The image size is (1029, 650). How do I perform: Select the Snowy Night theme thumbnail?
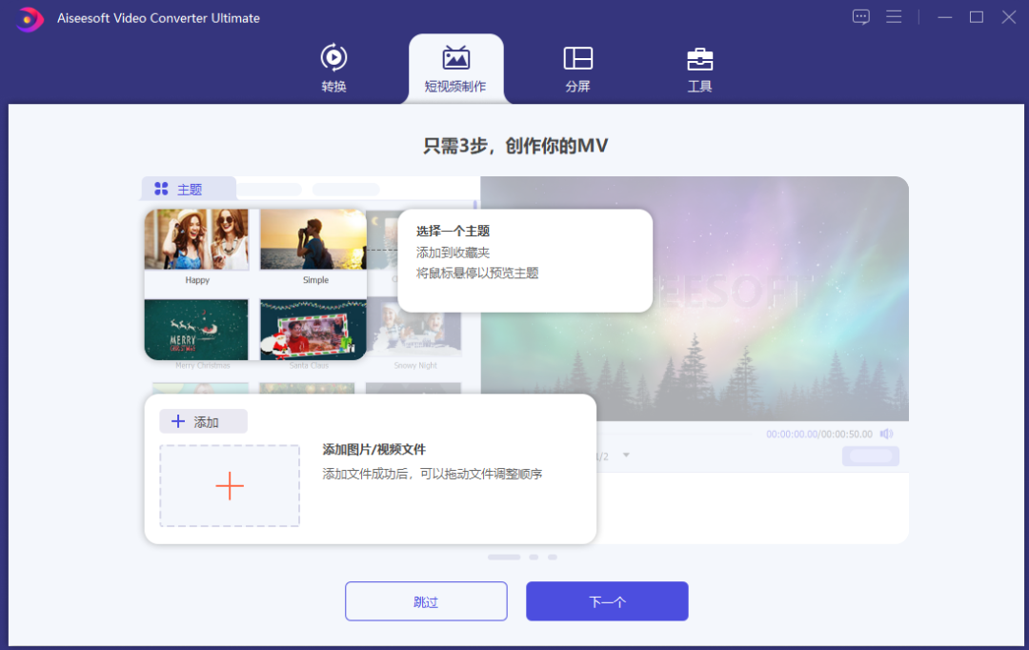click(414, 327)
